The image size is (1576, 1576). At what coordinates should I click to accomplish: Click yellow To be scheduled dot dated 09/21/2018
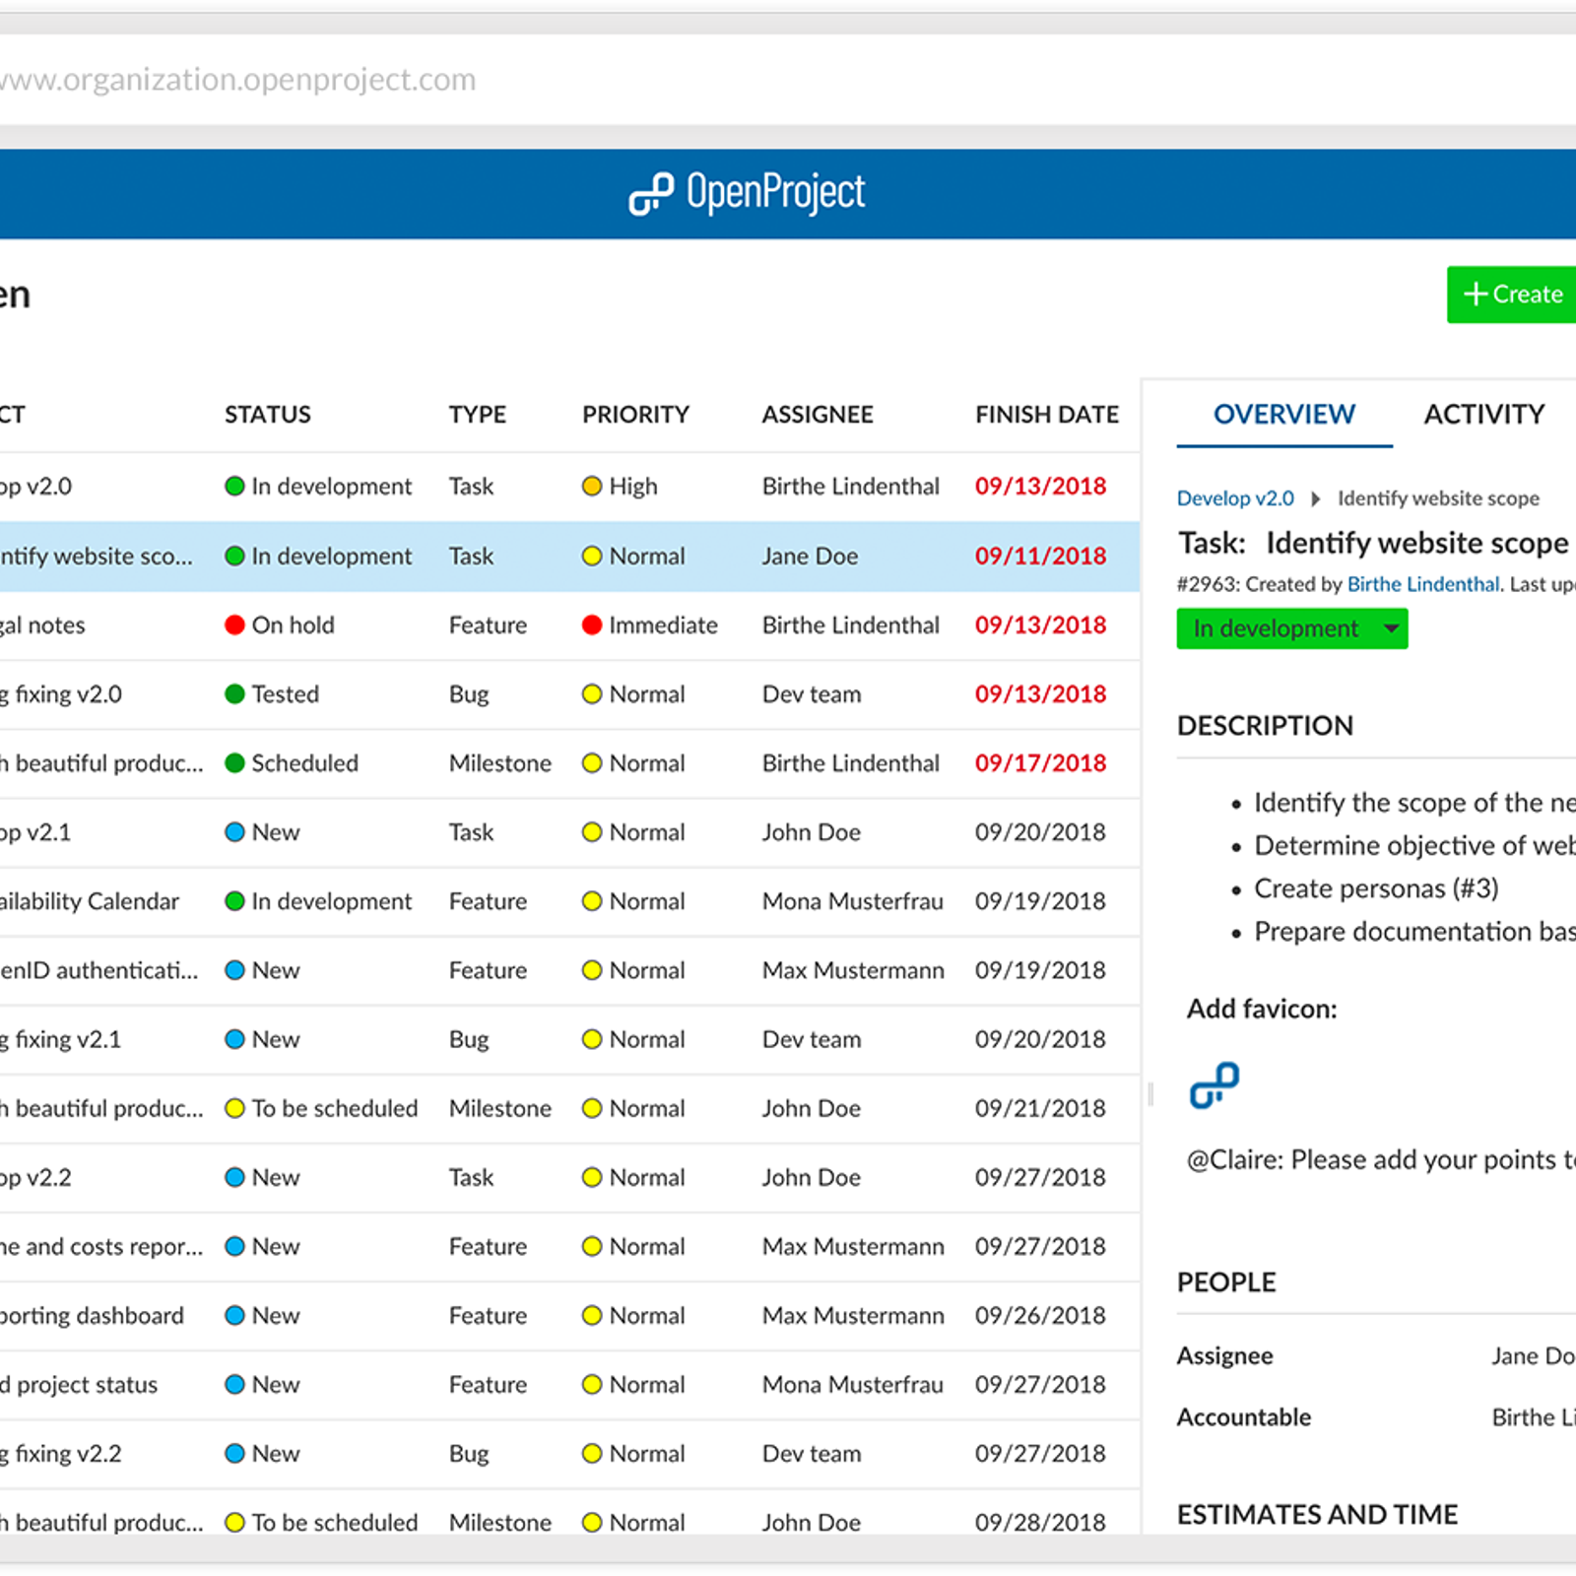pyautogui.click(x=234, y=1108)
